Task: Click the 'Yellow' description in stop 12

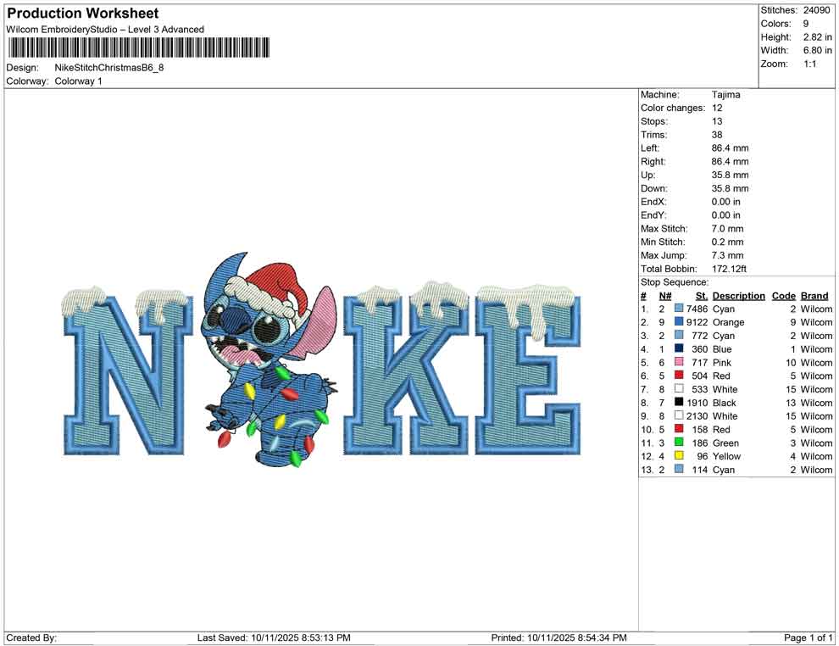Action: 726,456
